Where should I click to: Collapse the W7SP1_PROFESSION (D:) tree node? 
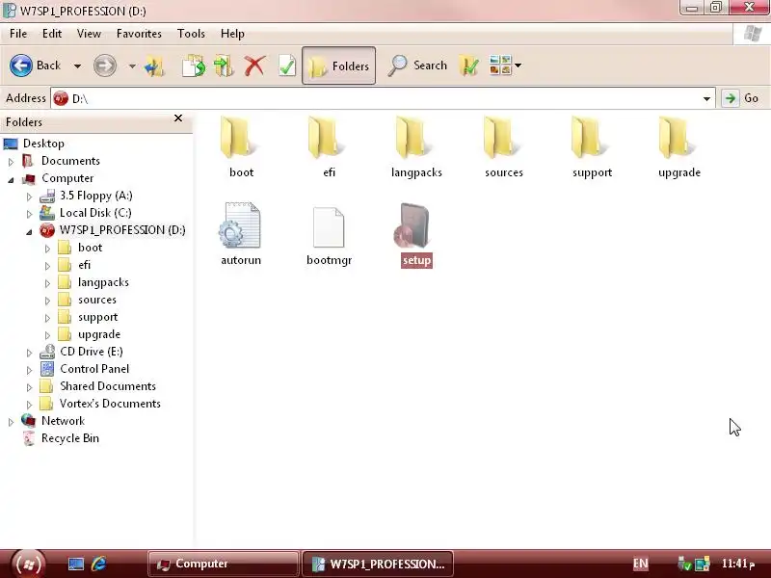29,231
